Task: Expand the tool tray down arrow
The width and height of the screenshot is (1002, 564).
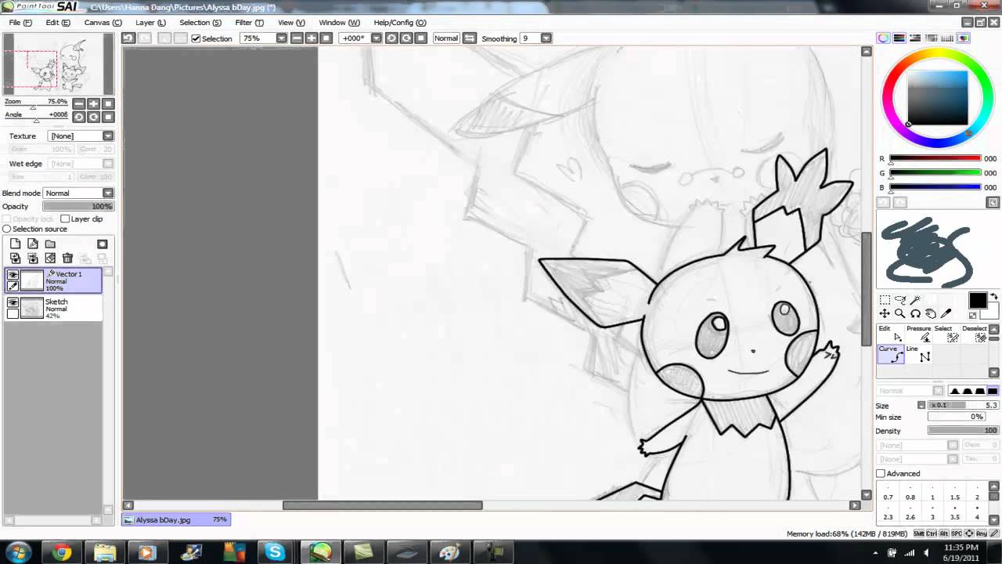Action: click(x=995, y=373)
